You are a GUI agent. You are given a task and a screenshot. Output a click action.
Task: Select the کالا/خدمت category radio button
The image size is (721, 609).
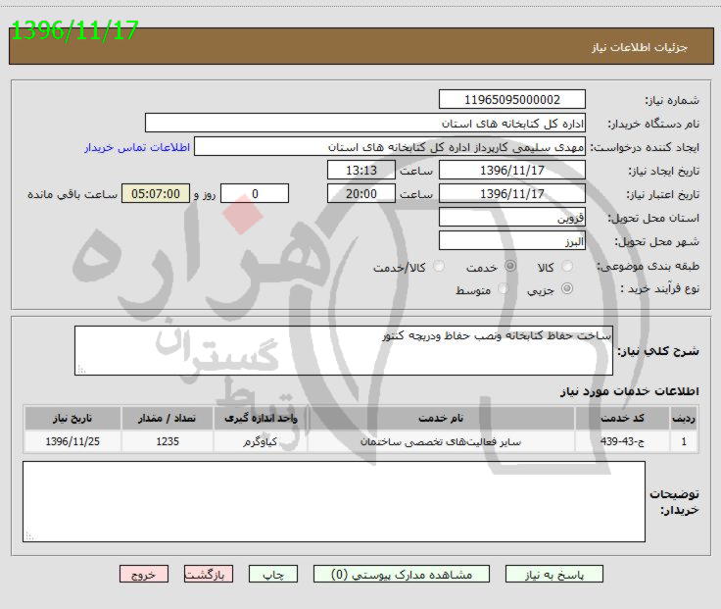tap(439, 266)
